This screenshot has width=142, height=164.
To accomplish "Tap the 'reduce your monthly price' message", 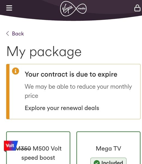I will point(78,91).
